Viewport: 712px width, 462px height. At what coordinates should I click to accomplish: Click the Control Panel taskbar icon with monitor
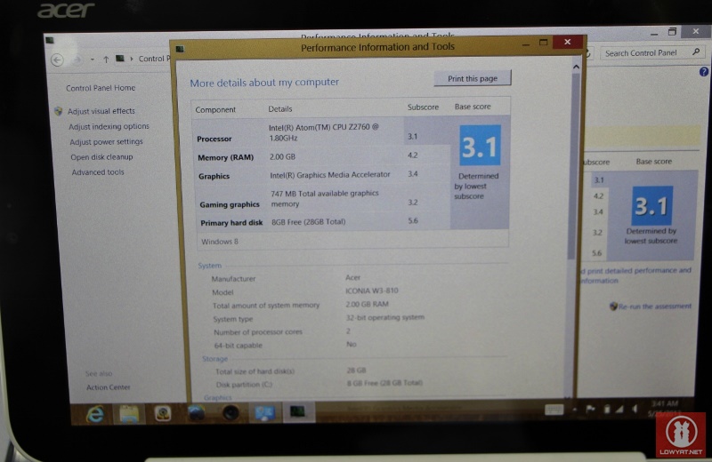264,412
